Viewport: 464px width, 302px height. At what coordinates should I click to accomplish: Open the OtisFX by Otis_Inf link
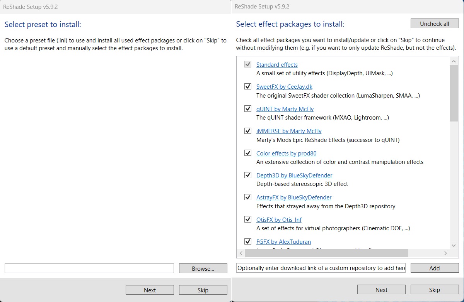pos(279,220)
